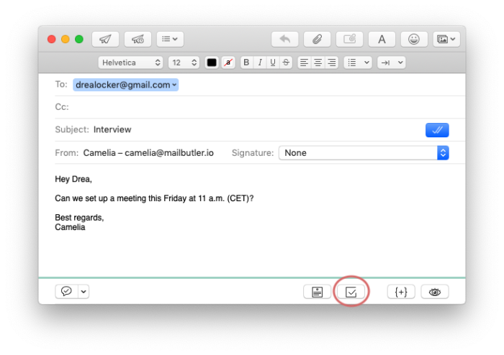Click include attachments from original button

(x=349, y=39)
